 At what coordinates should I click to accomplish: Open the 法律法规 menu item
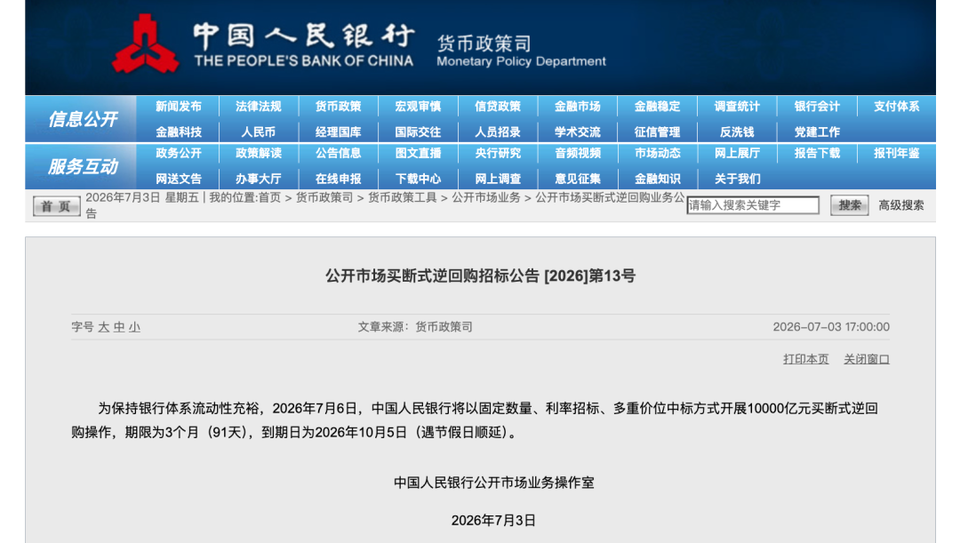259,107
